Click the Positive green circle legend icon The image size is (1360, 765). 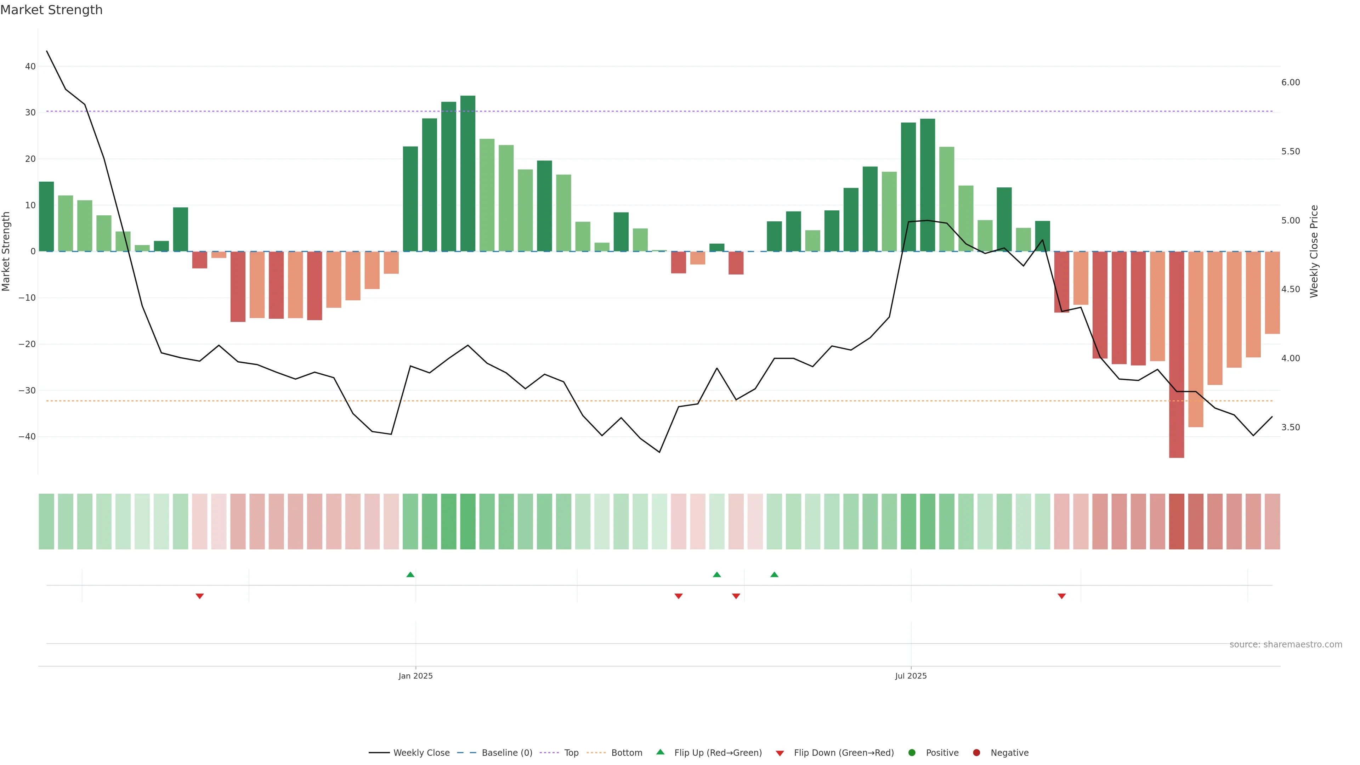[x=912, y=752]
